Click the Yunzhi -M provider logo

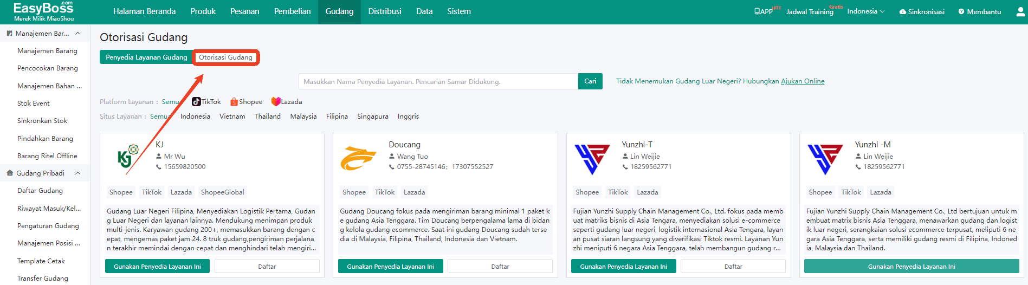click(x=825, y=159)
